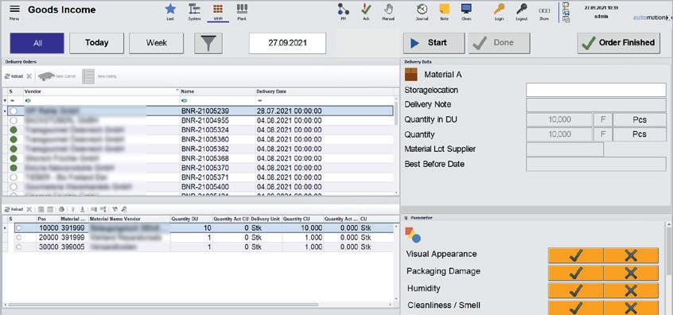Screen dimensions: 673x315
Task: Select green status circle for BNR-21005360
Action: [14, 139]
